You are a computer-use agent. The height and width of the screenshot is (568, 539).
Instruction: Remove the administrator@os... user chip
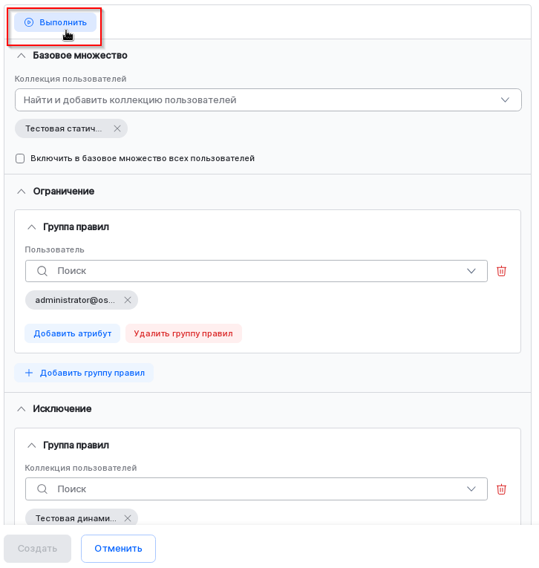point(127,300)
